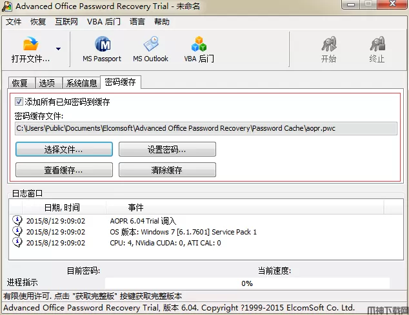This screenshot has width=409, height=315.
Task: Click the VBA 后门 cubes icon
Action: pos(199,44)
